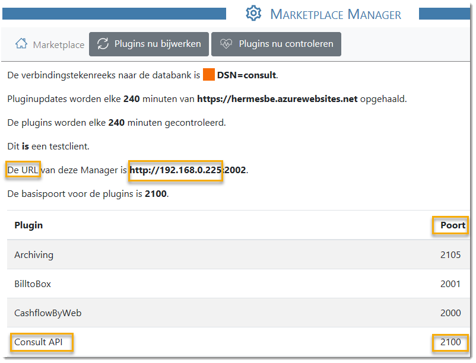Click the orange square before DSN=consult

click(208, 75)
